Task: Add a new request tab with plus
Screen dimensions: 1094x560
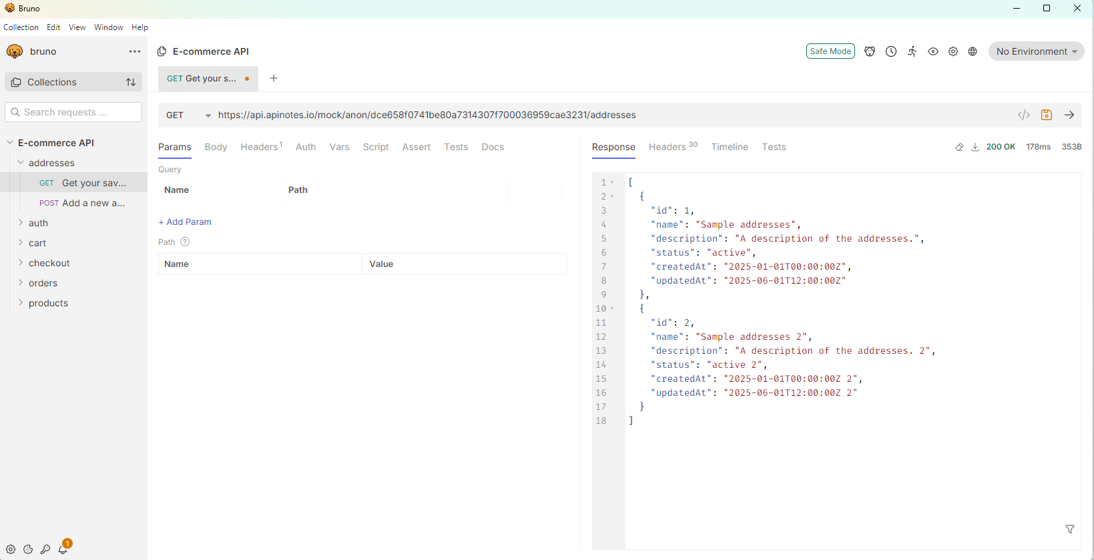Action: click(x=274, y=78)
